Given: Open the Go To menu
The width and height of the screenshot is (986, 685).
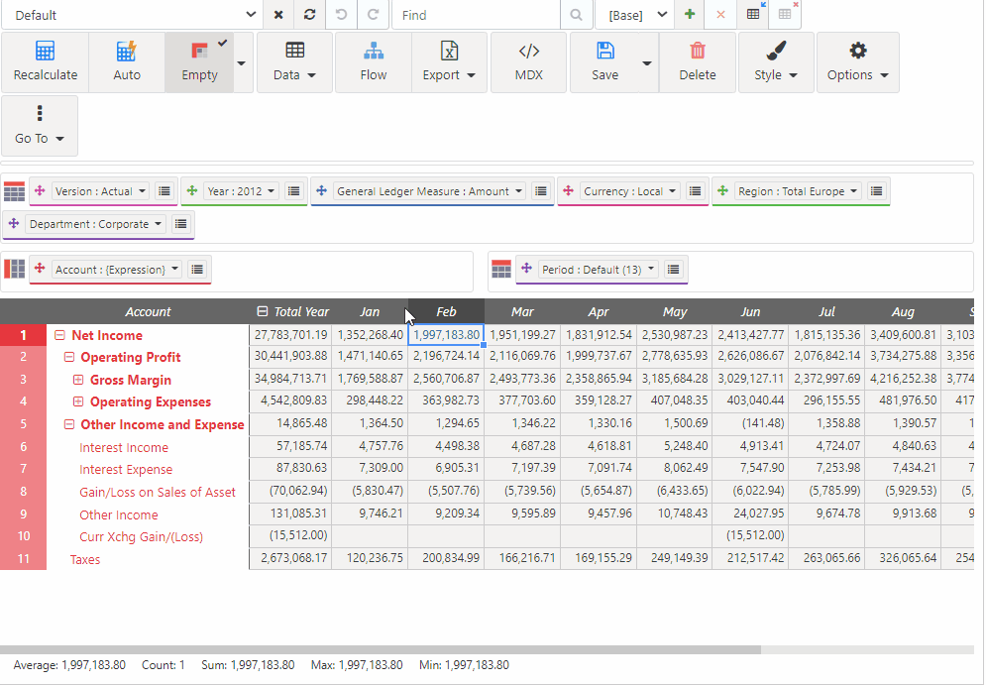Looking at the screenshot, I should [40, 125].
